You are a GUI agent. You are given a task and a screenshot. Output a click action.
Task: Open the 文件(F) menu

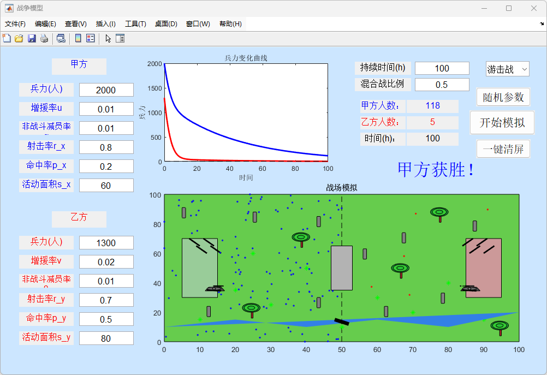click(15, 24)
